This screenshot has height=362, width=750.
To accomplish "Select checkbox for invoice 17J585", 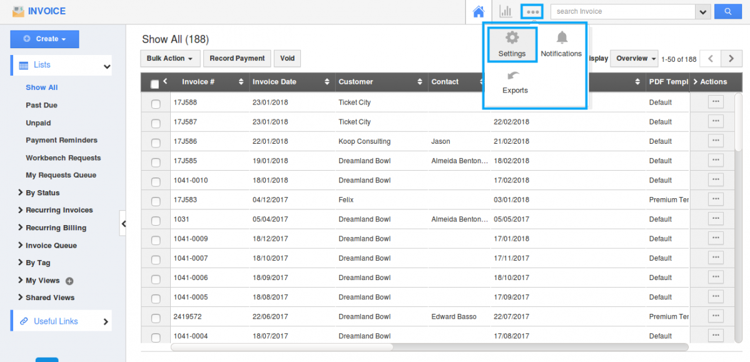I will pos(156,163).
